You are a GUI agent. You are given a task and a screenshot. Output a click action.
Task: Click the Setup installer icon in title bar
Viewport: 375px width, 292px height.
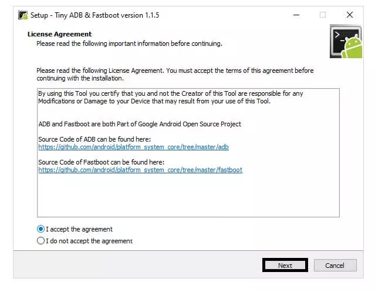[21, 15]
